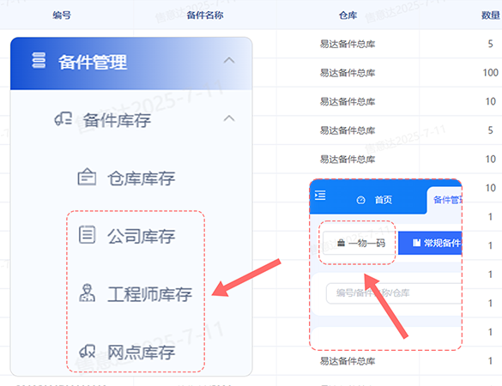Open the 公司库存 menu entry
Viewport: 502px width, 386px height.
[142, 236]
